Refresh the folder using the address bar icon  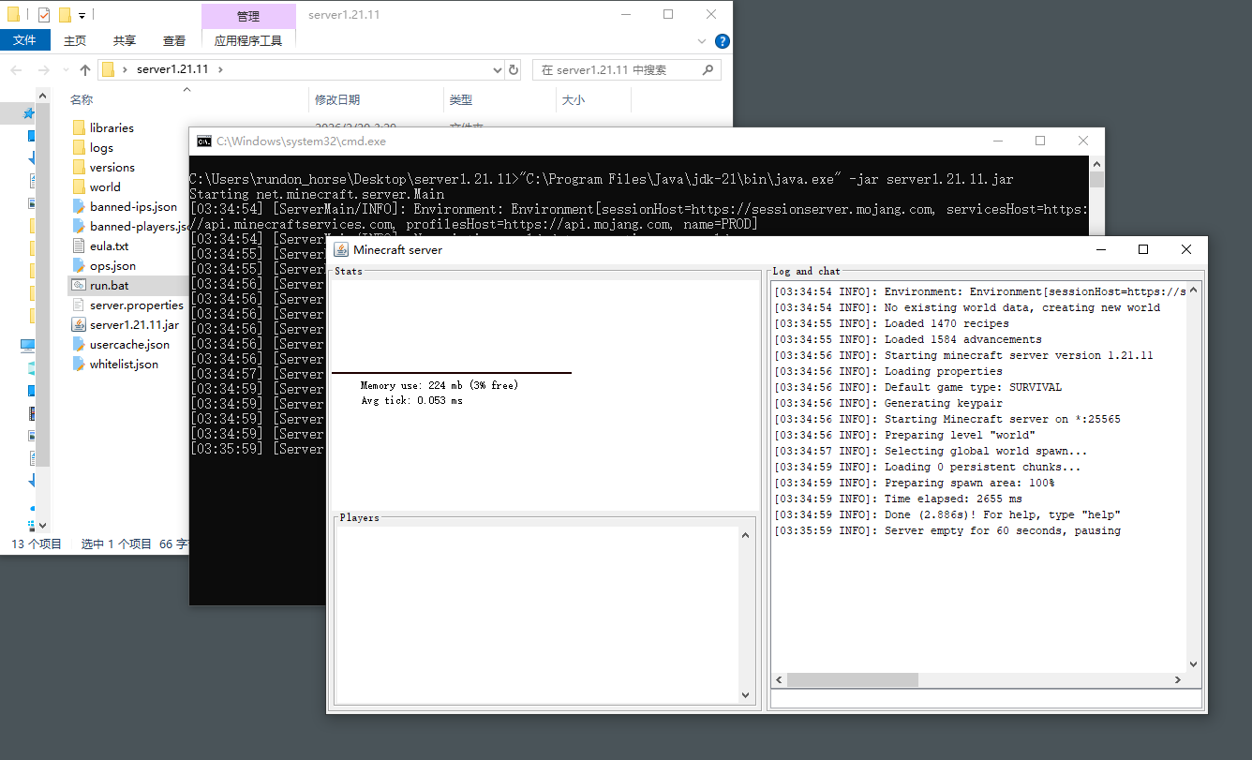514,70
